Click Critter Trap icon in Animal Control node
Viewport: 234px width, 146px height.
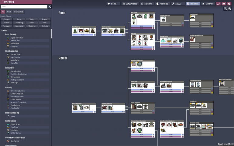[163, 40]
